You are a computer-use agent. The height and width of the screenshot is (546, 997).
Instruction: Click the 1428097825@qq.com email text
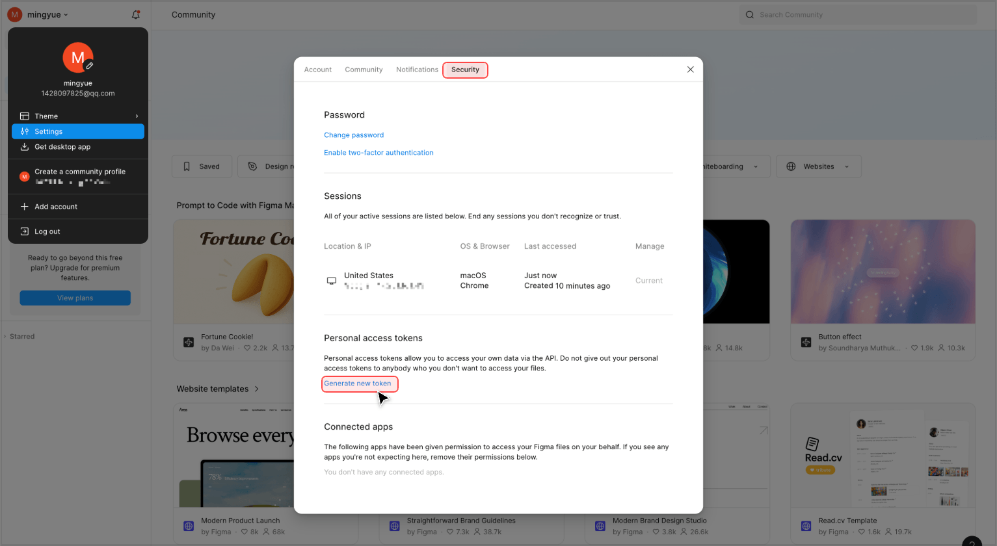click(x=78, y=94)
